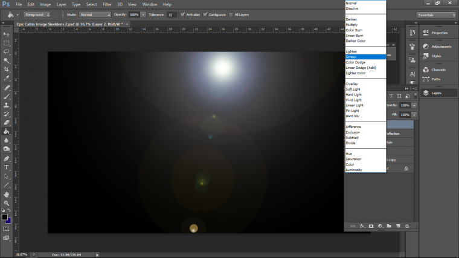Select the Brush tool
Image resolution: width=459 pixels, height=258 pixels.
[7, 96]
